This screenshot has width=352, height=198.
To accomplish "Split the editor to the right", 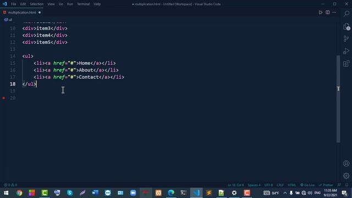I will click(x=328, y=12).
